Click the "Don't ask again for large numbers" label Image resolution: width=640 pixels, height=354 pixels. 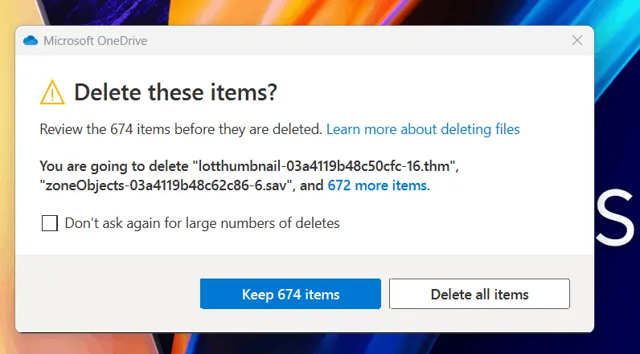click(202, 223)
